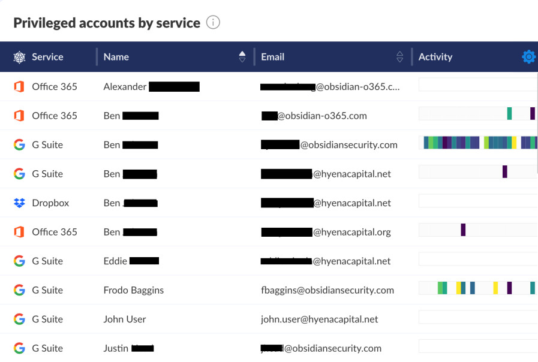Click Office 365 icon in Alexander's row

pos(19,86)
